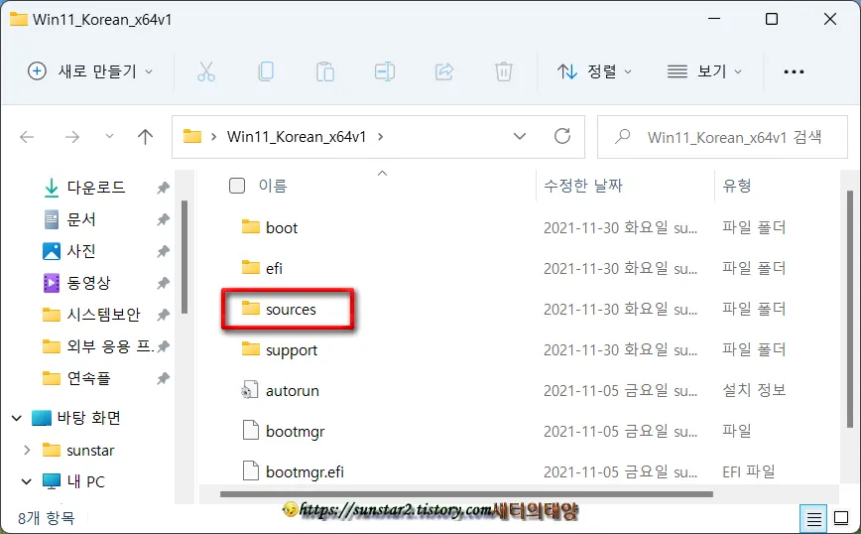Click the Paste clipboard icon

(325, 71)
